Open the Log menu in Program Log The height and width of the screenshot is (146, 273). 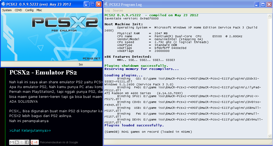pyautogui.click(x=107, y=10)
